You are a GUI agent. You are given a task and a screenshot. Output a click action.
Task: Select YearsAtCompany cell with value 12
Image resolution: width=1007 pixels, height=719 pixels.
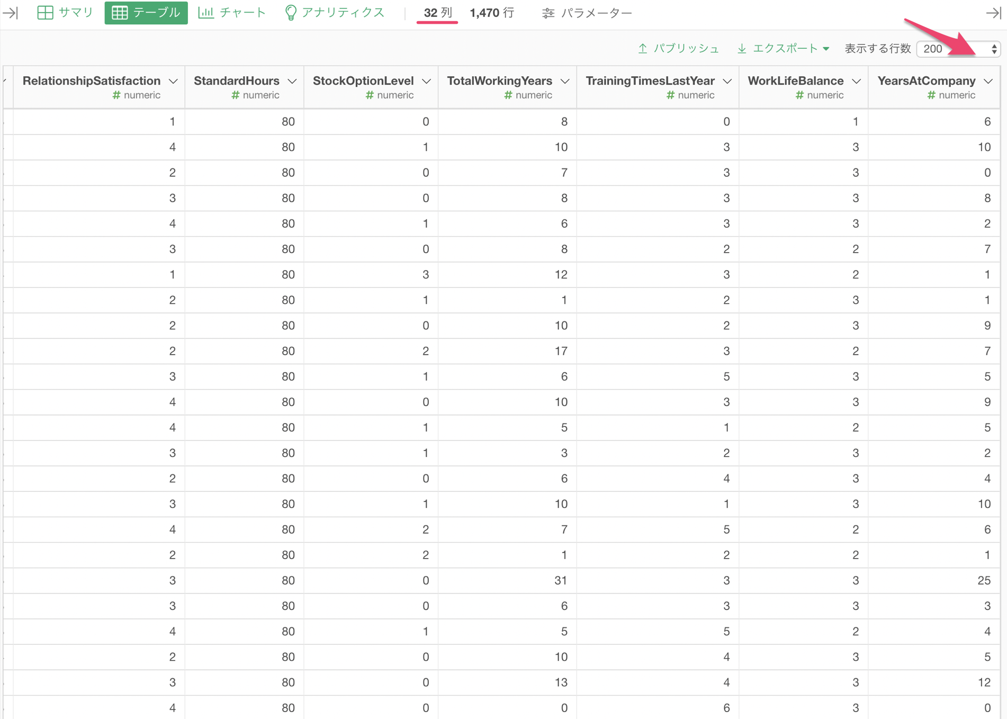[934, 682]
